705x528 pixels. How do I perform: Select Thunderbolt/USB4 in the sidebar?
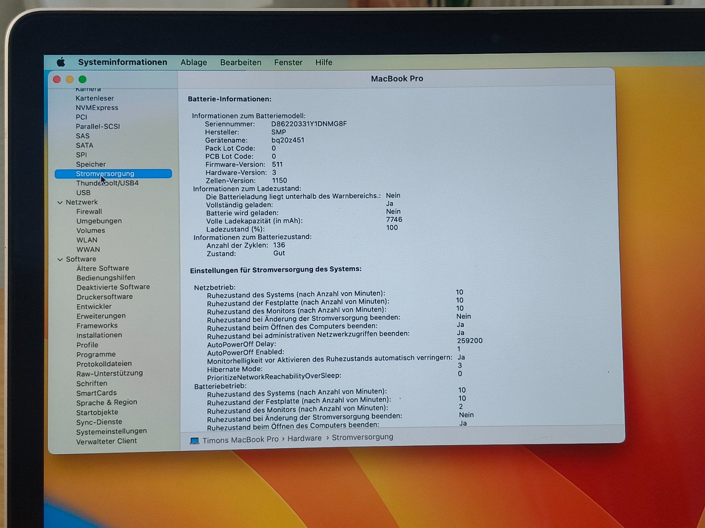[107, 183]
